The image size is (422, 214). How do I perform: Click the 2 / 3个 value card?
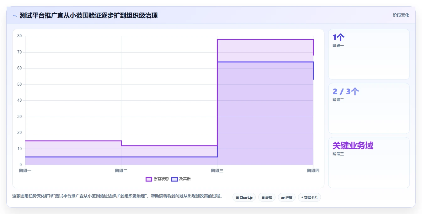coord(346,91)
